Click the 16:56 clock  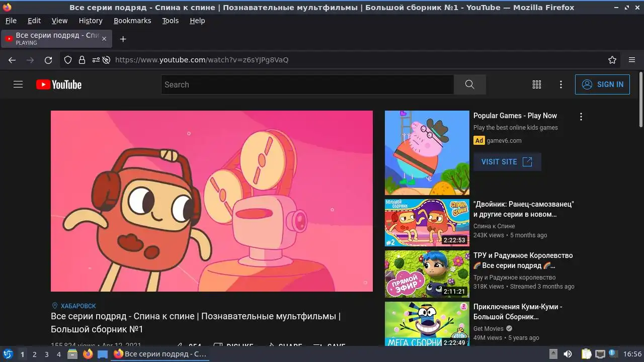[x=632, y=354]
